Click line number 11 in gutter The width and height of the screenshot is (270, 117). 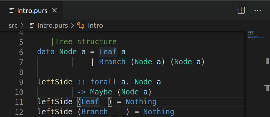19,102
